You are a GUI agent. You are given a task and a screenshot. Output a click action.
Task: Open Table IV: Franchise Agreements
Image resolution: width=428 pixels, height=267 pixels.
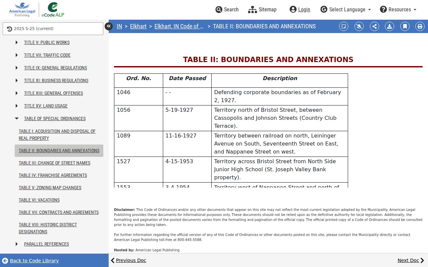pyautogui.click(x=53, y=175)
